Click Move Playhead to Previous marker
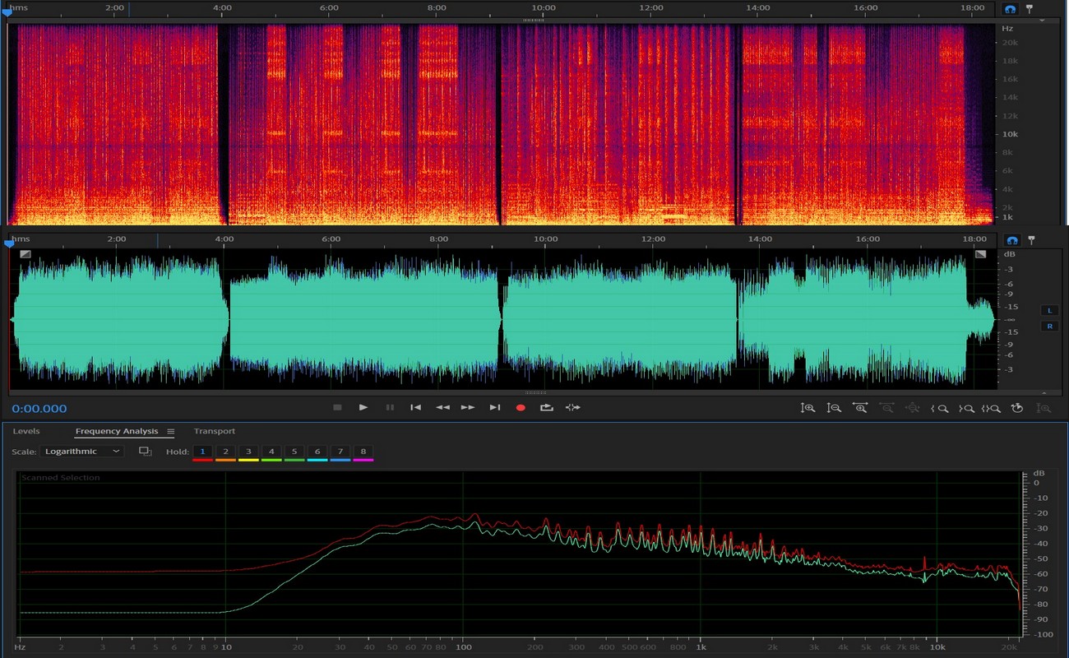Viewport: 1069px width, 658px height. point(416,408)
